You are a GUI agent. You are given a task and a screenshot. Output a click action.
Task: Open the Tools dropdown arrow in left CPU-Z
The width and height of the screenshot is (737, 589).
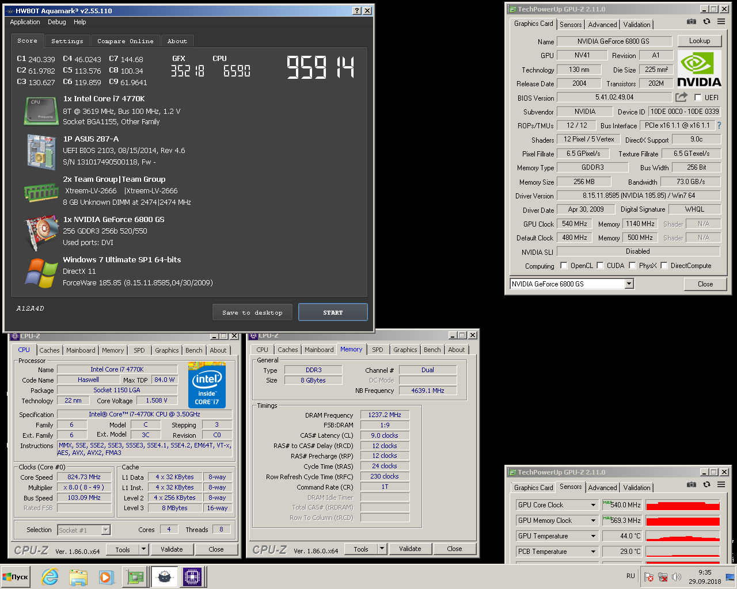coord(143,549)
